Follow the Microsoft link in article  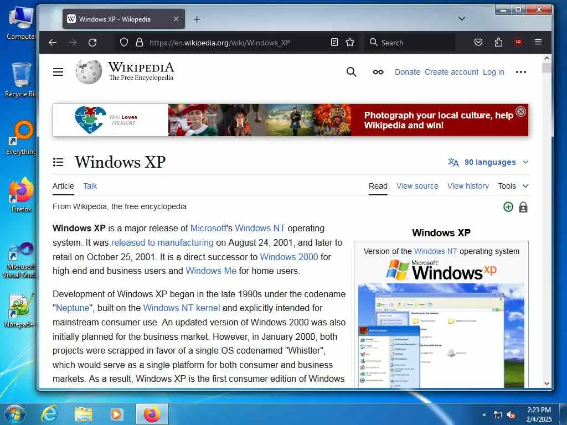click(x=208, y=229)
